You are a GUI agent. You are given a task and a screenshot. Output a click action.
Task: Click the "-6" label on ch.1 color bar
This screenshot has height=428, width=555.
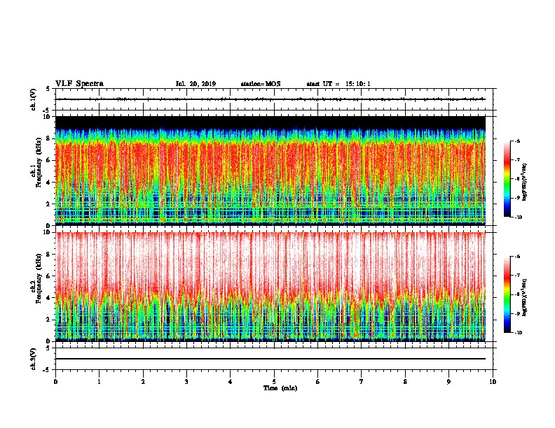(x=517, y=141)
